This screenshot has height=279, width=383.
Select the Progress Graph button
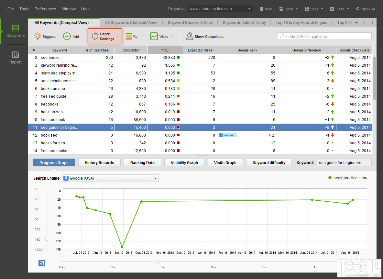[x=54, y=163]
